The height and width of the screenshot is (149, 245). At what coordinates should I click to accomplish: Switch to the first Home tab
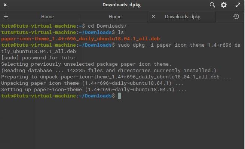48,16
